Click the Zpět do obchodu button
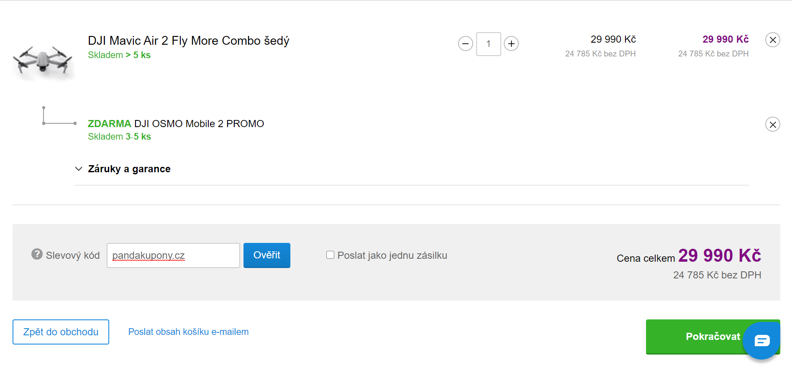 coord(61,332)
